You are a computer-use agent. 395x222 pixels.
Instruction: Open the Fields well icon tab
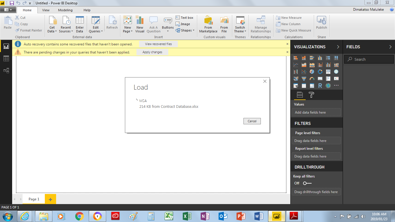click(x=300, y=95)
